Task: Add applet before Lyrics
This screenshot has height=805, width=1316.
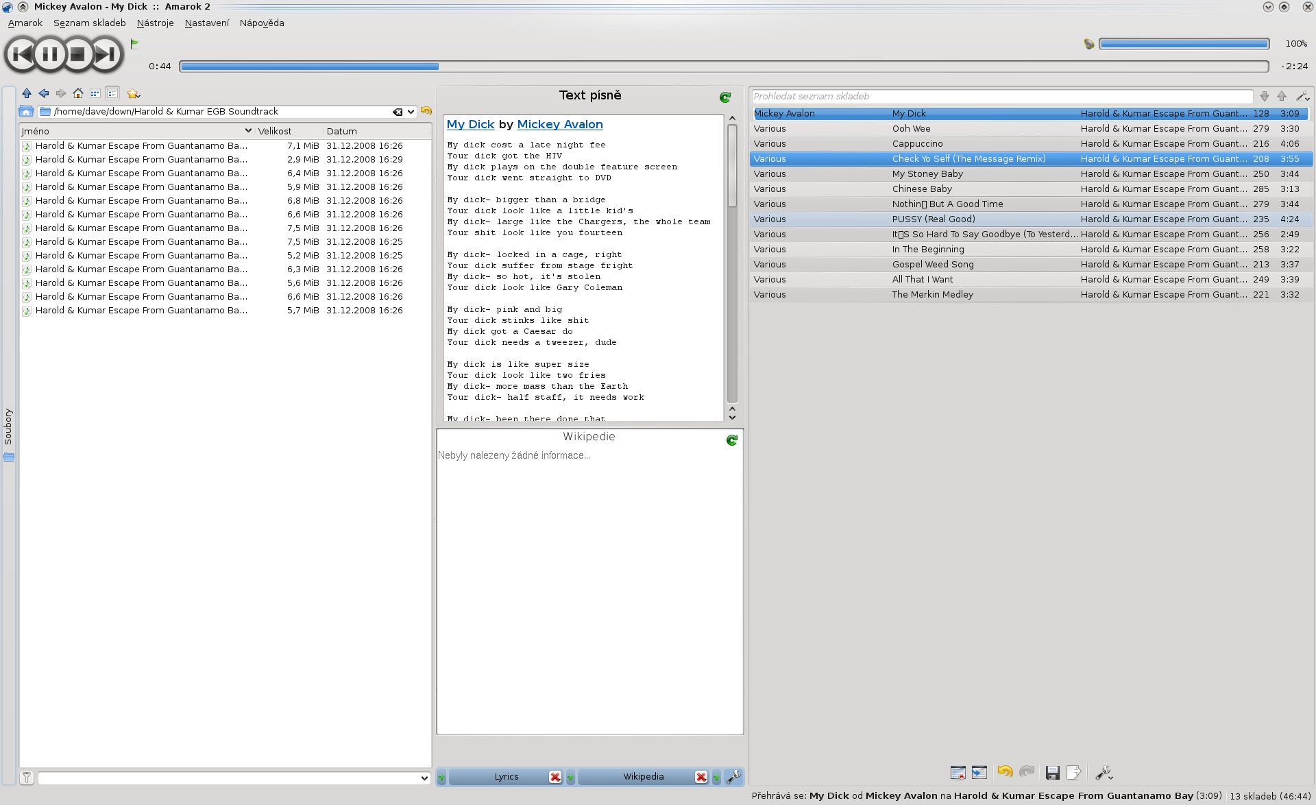Action: [441, 778]
